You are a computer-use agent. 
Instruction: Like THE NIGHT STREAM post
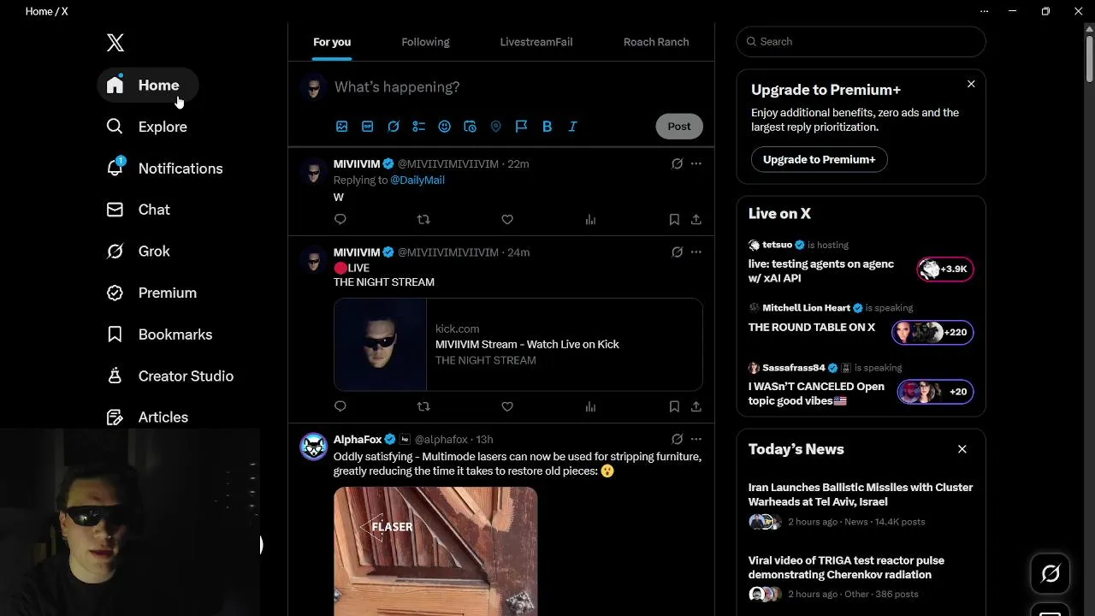tap(507, 406)
